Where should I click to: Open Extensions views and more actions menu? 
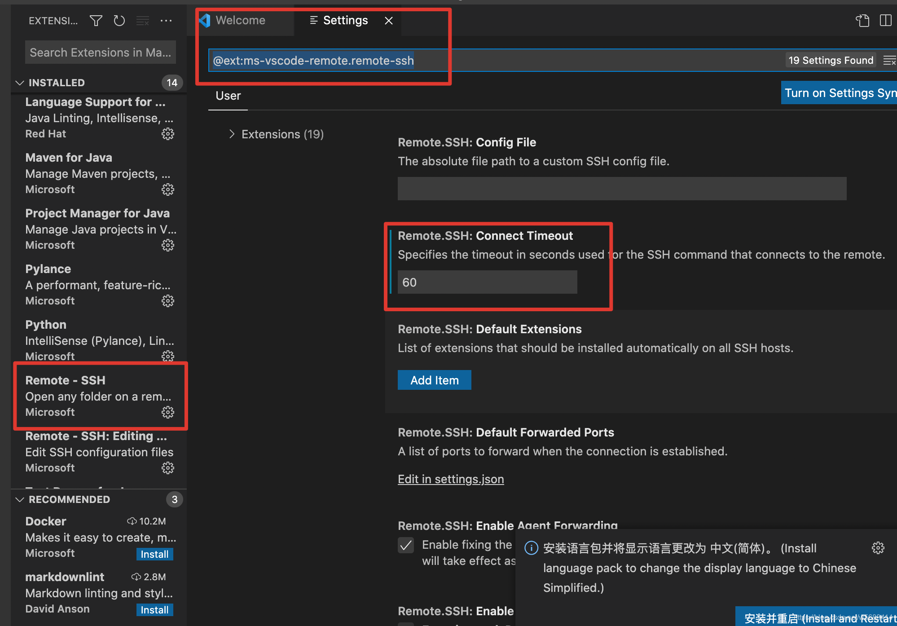(166, 21)
